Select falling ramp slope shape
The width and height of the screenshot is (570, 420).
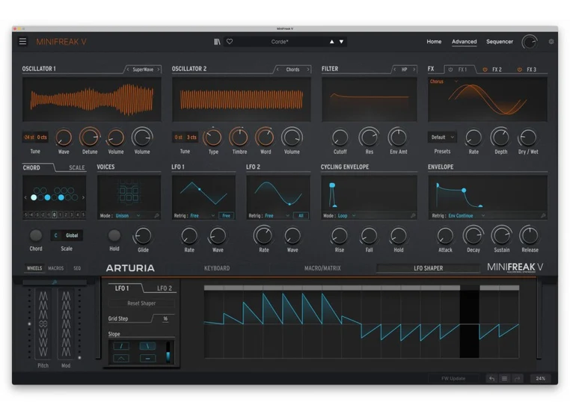click(147, 346)
